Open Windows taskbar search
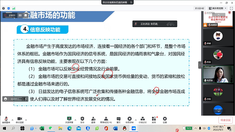 pyautogui.click(x=13, y=128)
